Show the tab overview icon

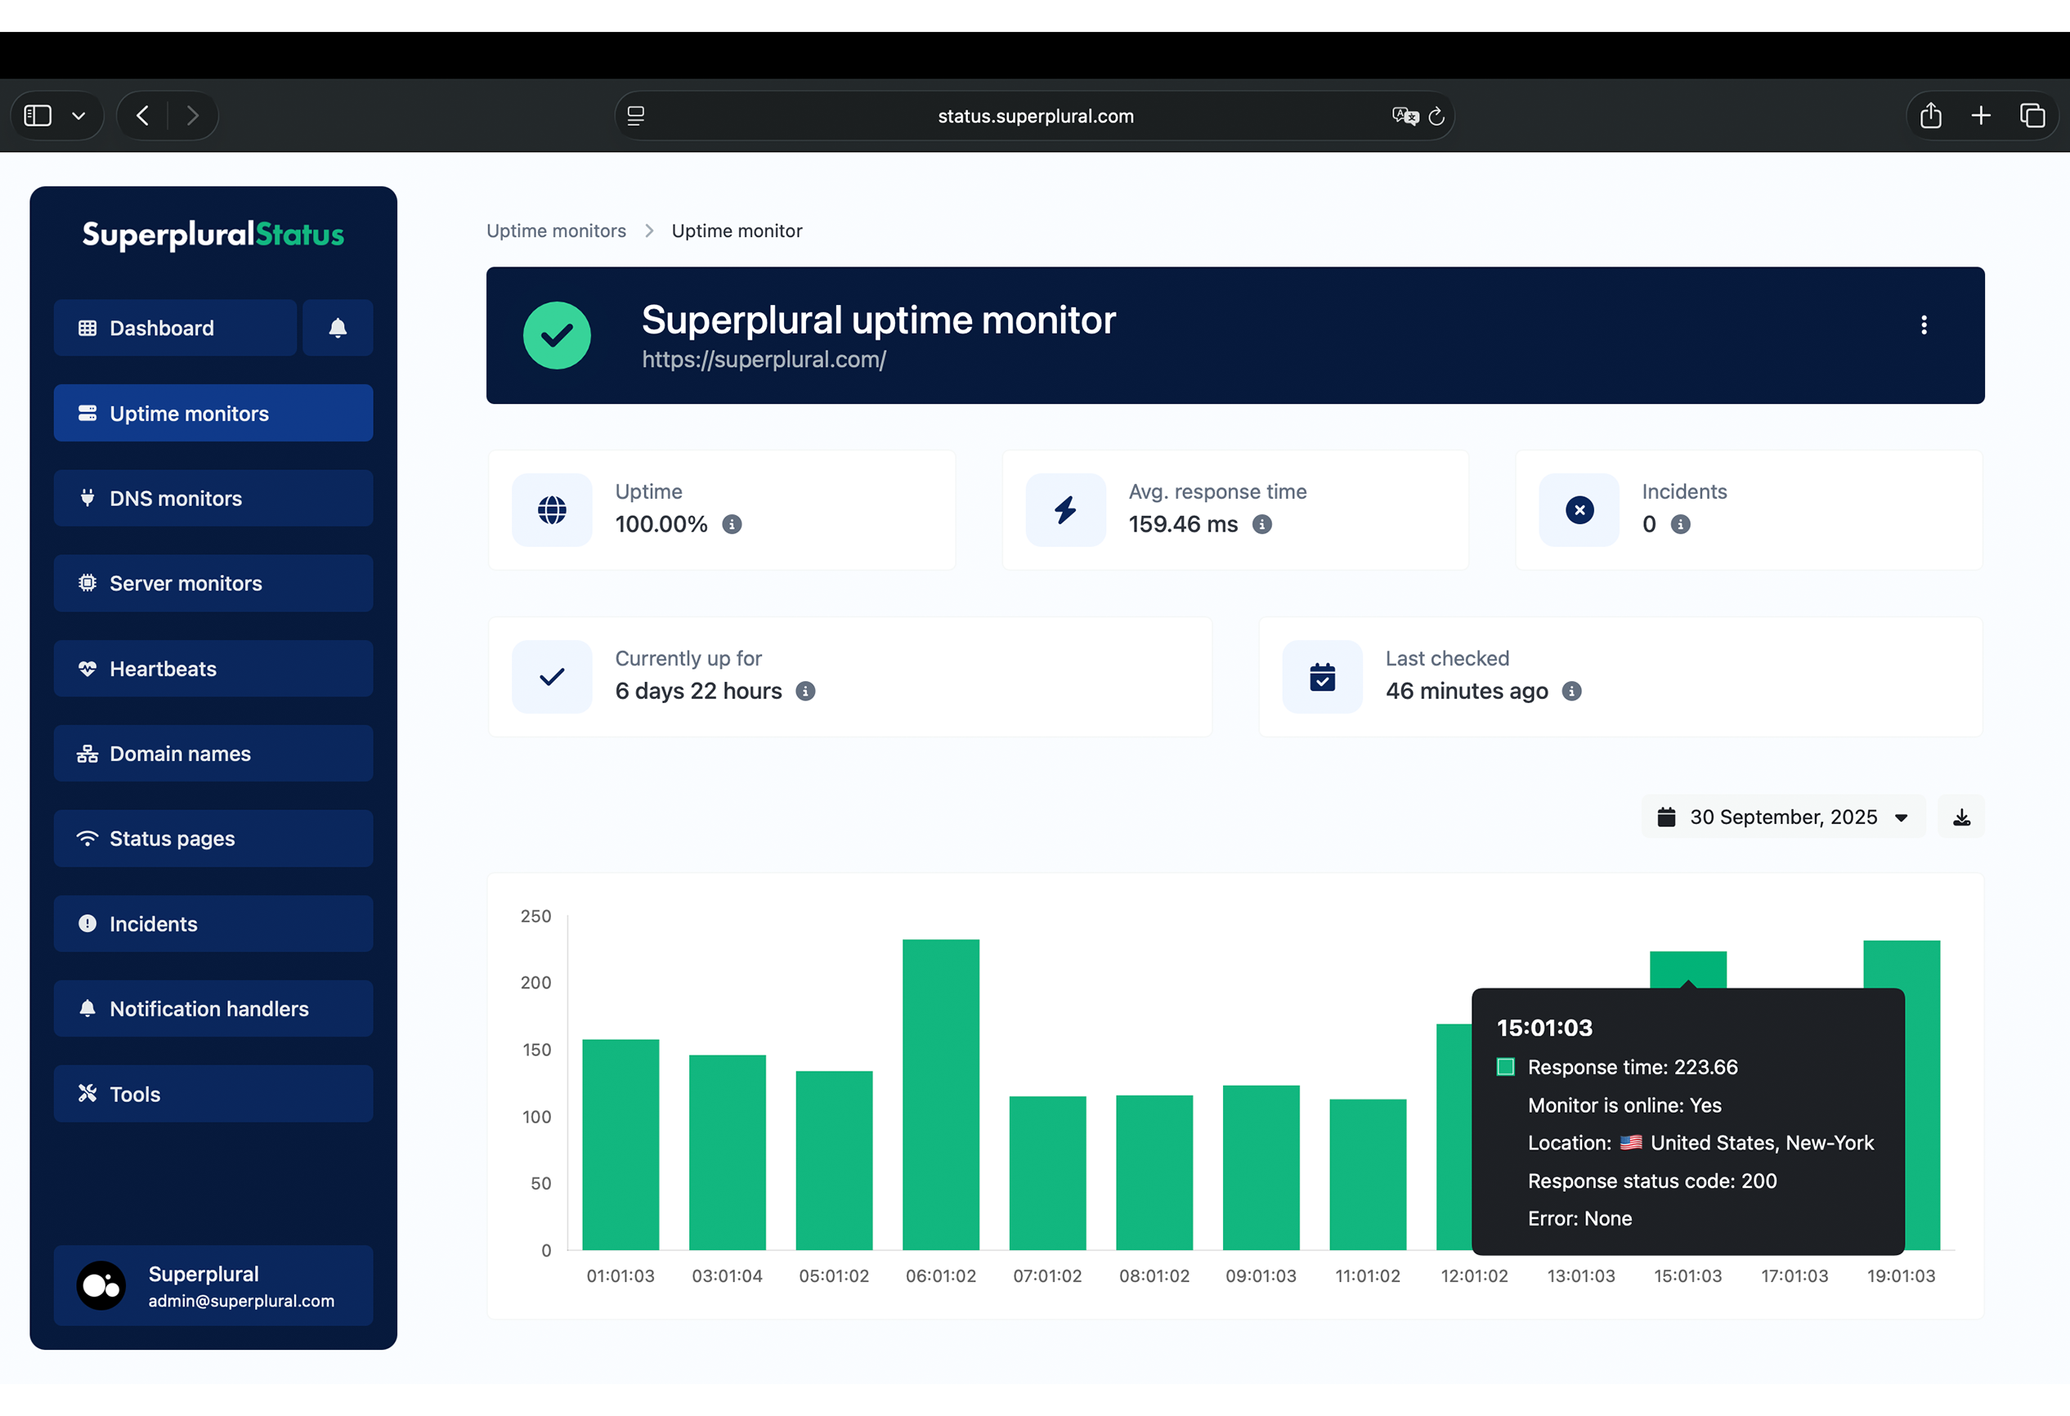[2032, 116]
